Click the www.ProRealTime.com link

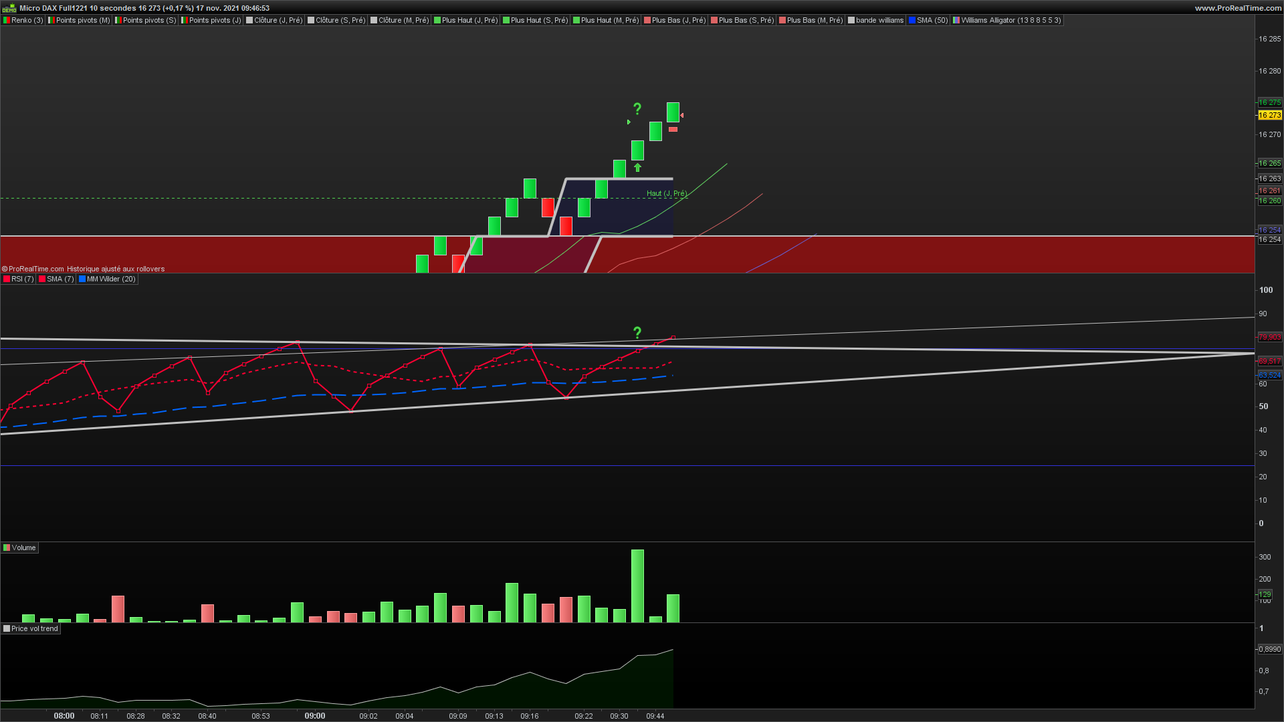[x=1238, y=8]
